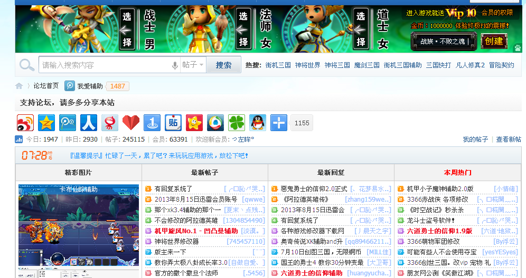Open the 帖子 search type dropdown

coord(193,65)
